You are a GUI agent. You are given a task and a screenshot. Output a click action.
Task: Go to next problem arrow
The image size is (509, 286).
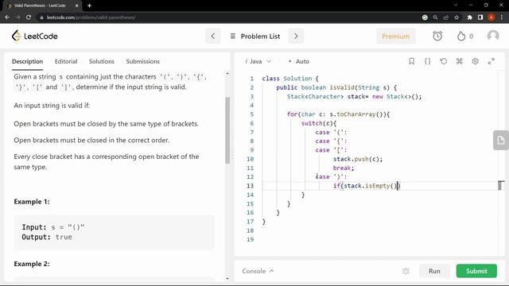(296, 36)
